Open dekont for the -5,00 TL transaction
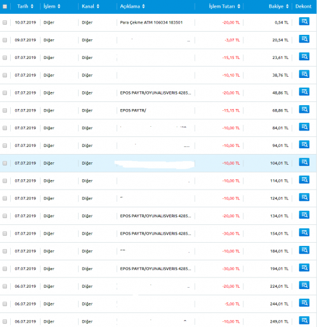The height and width of the screenshot is (327, 317). (304, 303)
